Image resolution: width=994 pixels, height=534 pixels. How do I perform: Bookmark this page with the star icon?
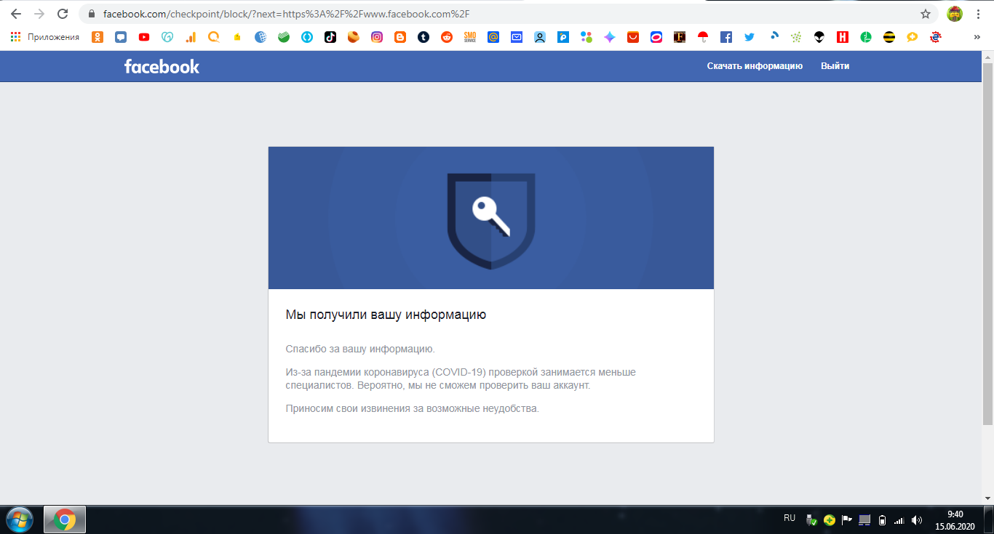(926, 14)
